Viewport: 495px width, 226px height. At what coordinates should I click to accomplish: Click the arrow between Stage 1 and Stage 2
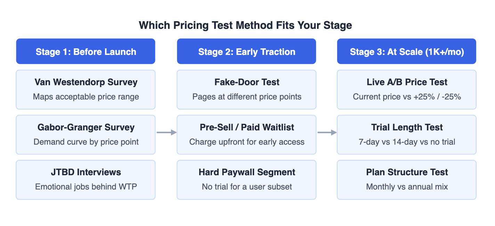pyautogui.click(x=167, y=132)
